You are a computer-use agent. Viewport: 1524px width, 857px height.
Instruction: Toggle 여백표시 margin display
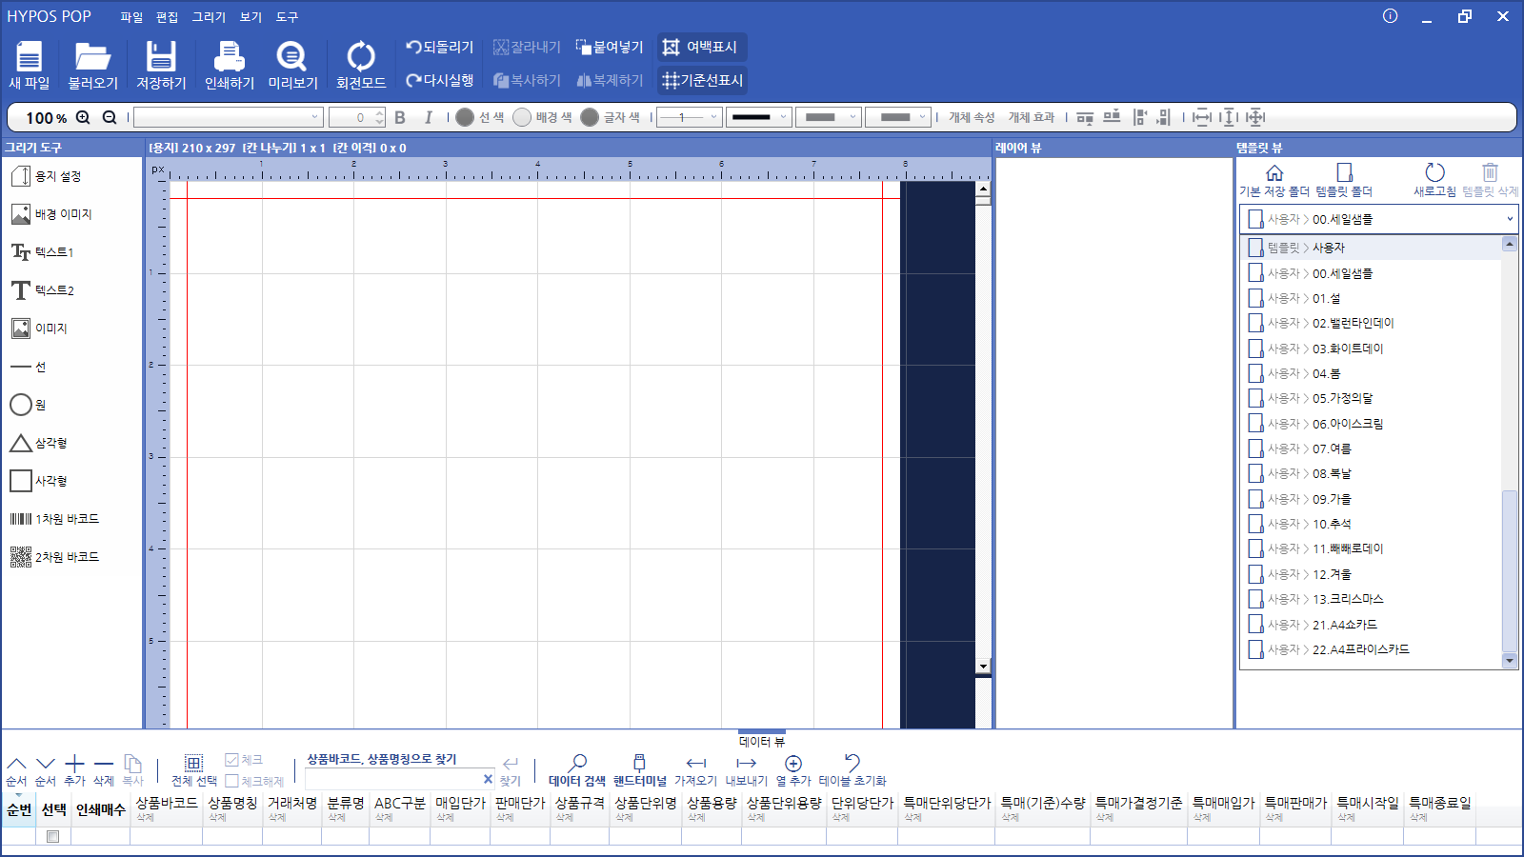701,47
